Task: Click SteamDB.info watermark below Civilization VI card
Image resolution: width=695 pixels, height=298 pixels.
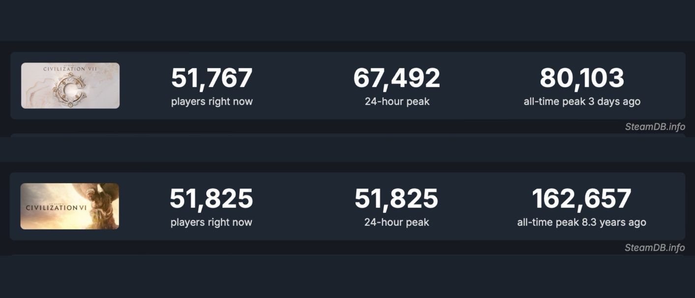Action: coord(655,247)
